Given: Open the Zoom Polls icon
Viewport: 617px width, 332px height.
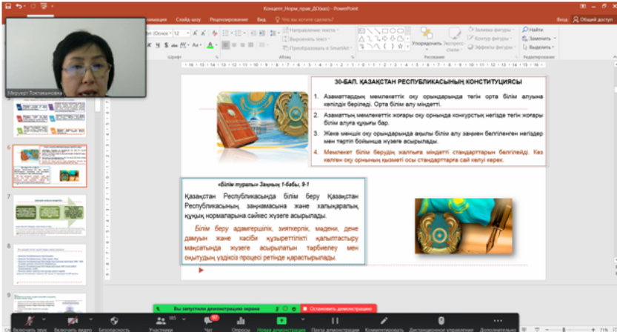Looking at the screenshot, I should tap(239, 319).
